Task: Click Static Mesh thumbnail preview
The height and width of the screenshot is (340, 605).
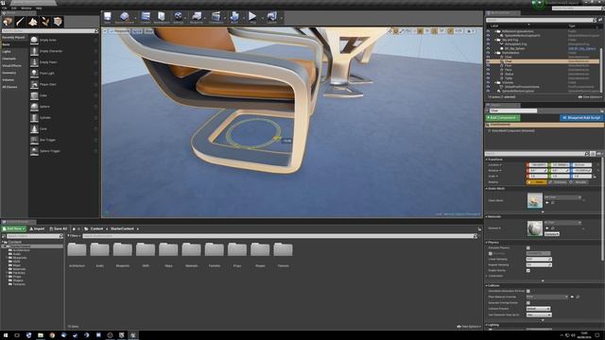Action: pos(535,201)
